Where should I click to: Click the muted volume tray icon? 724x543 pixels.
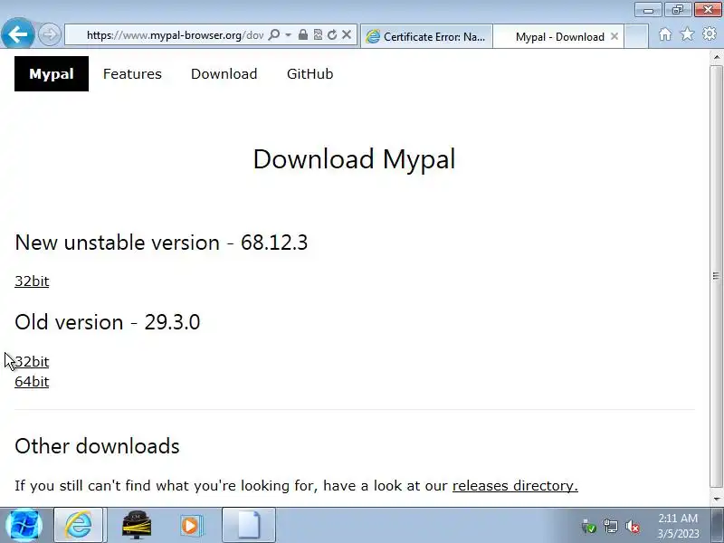click(x=632, y=526)
